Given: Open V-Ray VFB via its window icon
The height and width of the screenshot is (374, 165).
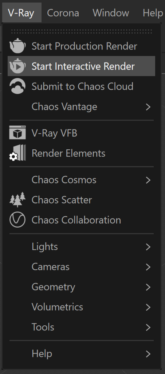Looking at the screenshot, I should [17, 132].
